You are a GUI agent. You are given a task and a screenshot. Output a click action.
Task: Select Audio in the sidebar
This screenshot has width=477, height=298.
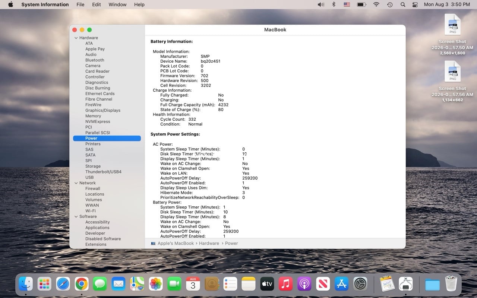[91, 54]
